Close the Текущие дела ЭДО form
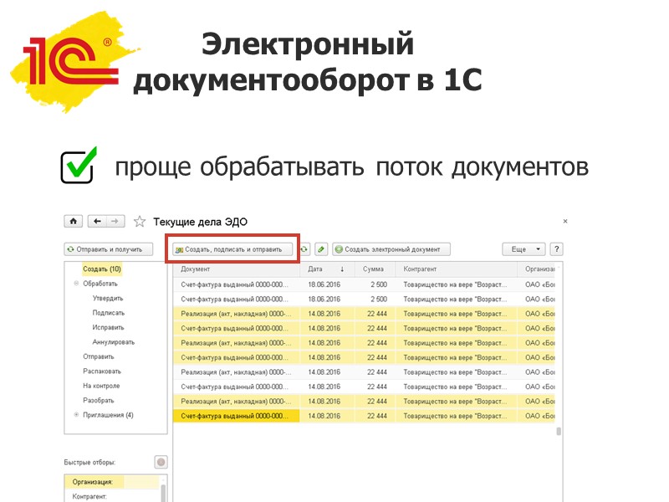The width and height of the screenshot is (669, 502). tap(565, 221)
